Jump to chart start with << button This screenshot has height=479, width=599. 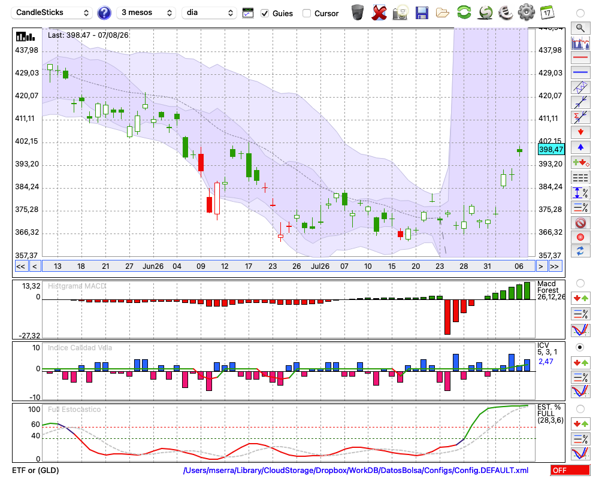click(x=20, y=266)
